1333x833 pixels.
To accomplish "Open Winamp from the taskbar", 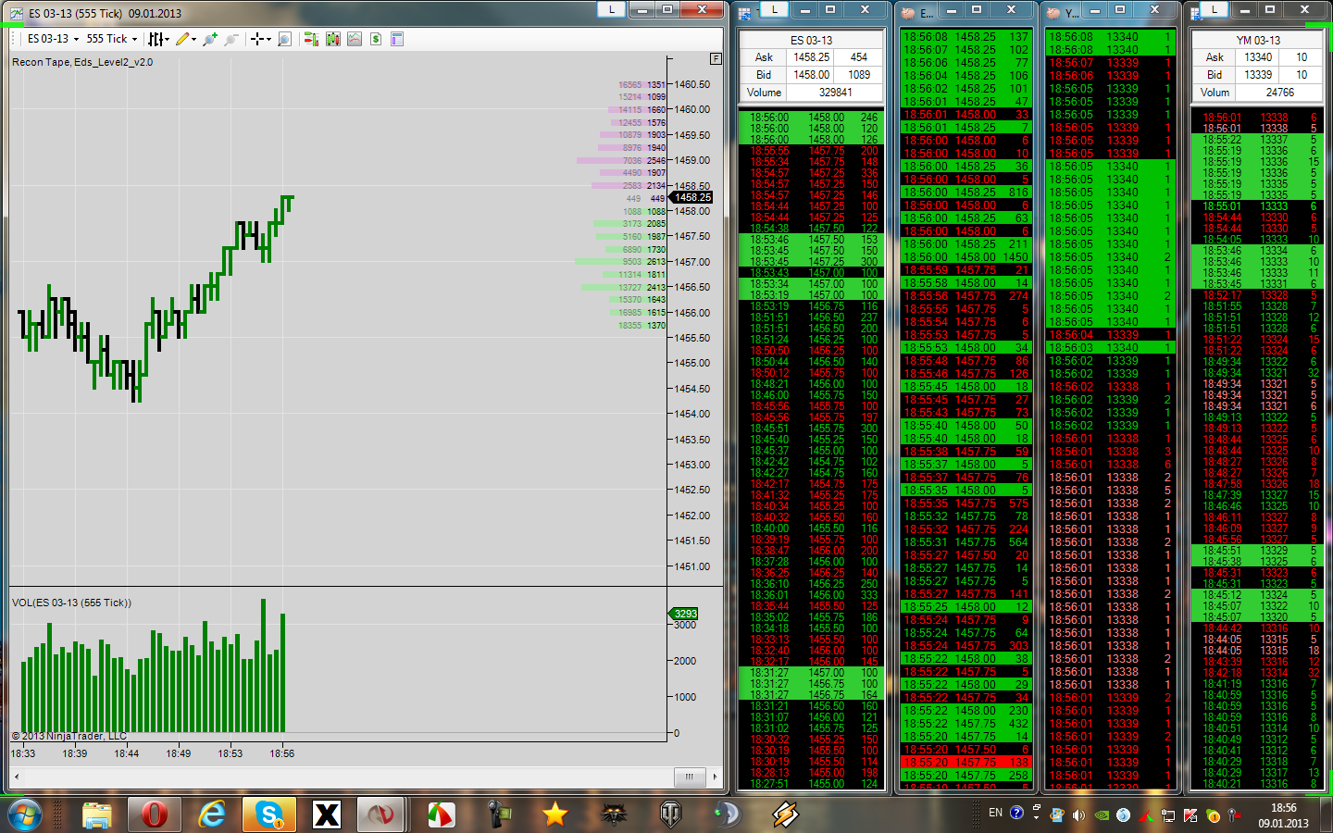I will tap(785, 814).
